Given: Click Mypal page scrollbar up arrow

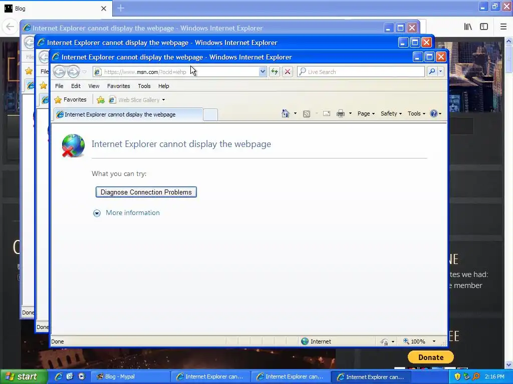Looking at the screenshot, I should (509, 41).
